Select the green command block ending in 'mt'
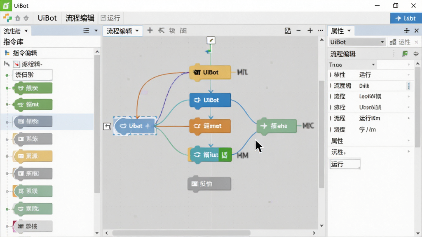The height and width of the screenshot is (237, 422). pyautogui.click(x=33, y=105)
